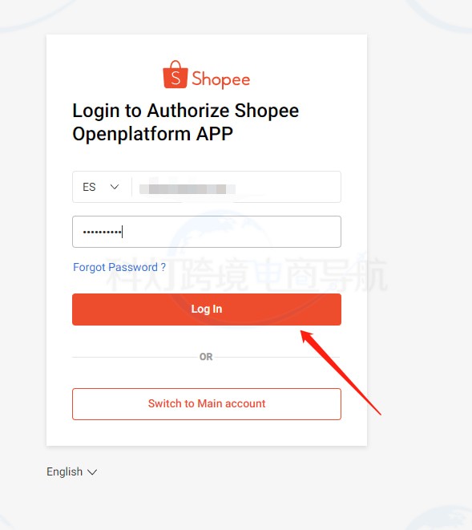The image size is (472, 530).
Task: Click the orange Shopee wordmark text
Action: [221, 79]
